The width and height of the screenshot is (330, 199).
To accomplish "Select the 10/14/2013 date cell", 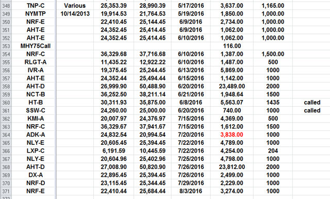I will click(x=75, y=14).
